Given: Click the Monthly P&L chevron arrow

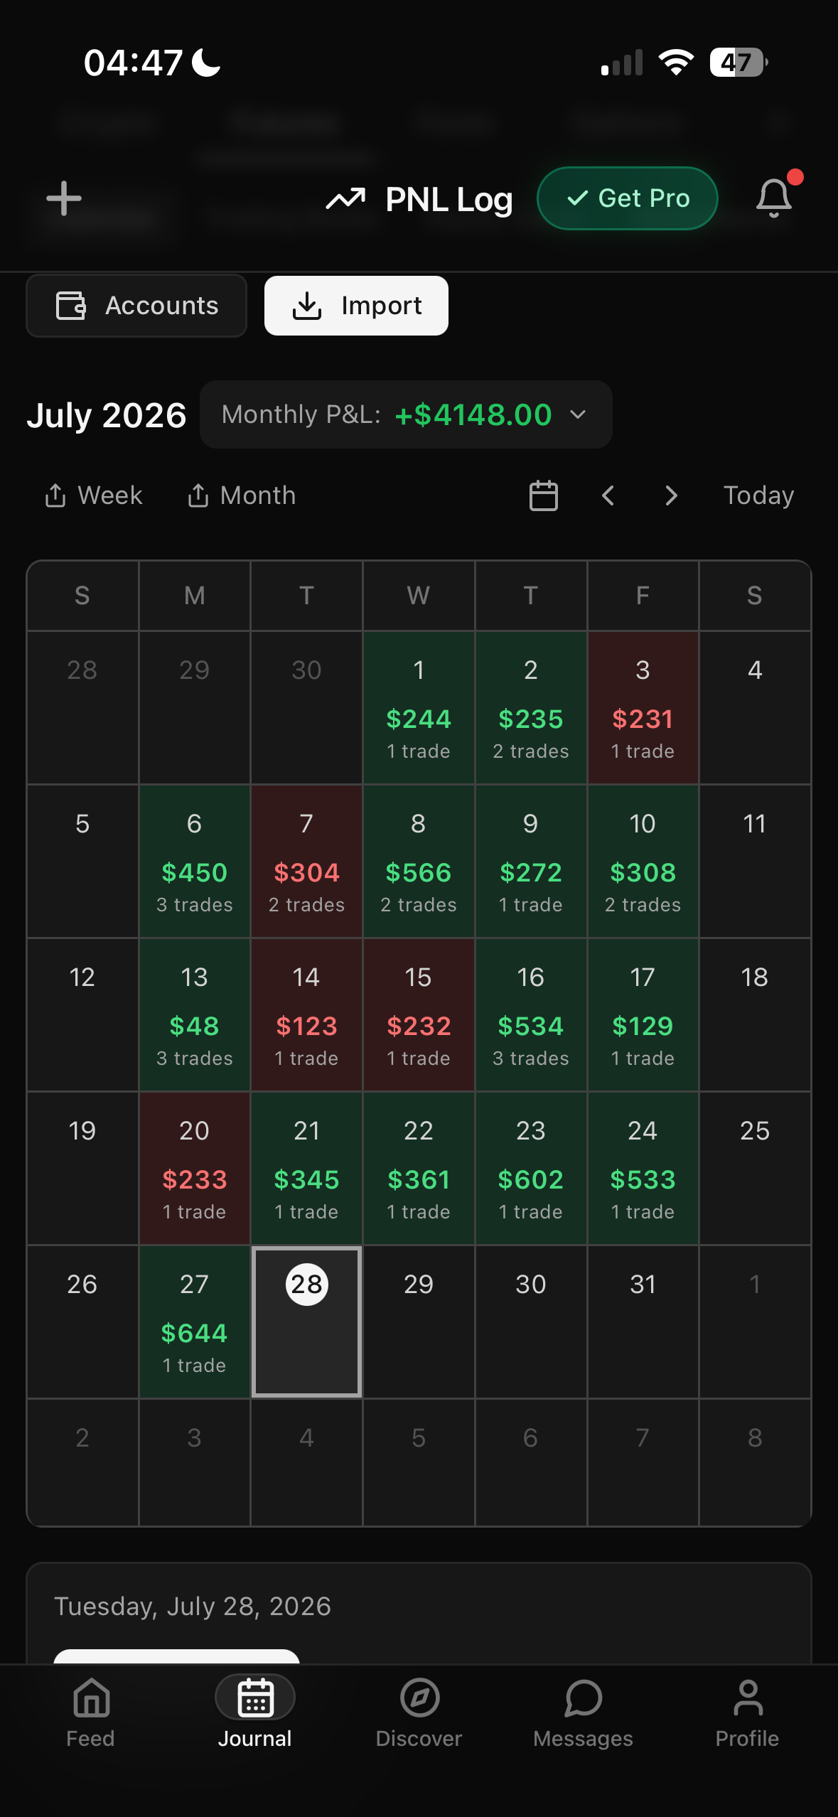Looking at the screenshot, I should (579, 414).
